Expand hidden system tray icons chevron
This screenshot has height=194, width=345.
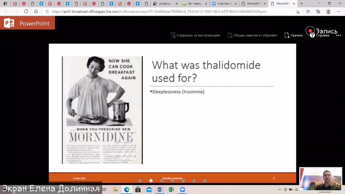click(280, 190)
